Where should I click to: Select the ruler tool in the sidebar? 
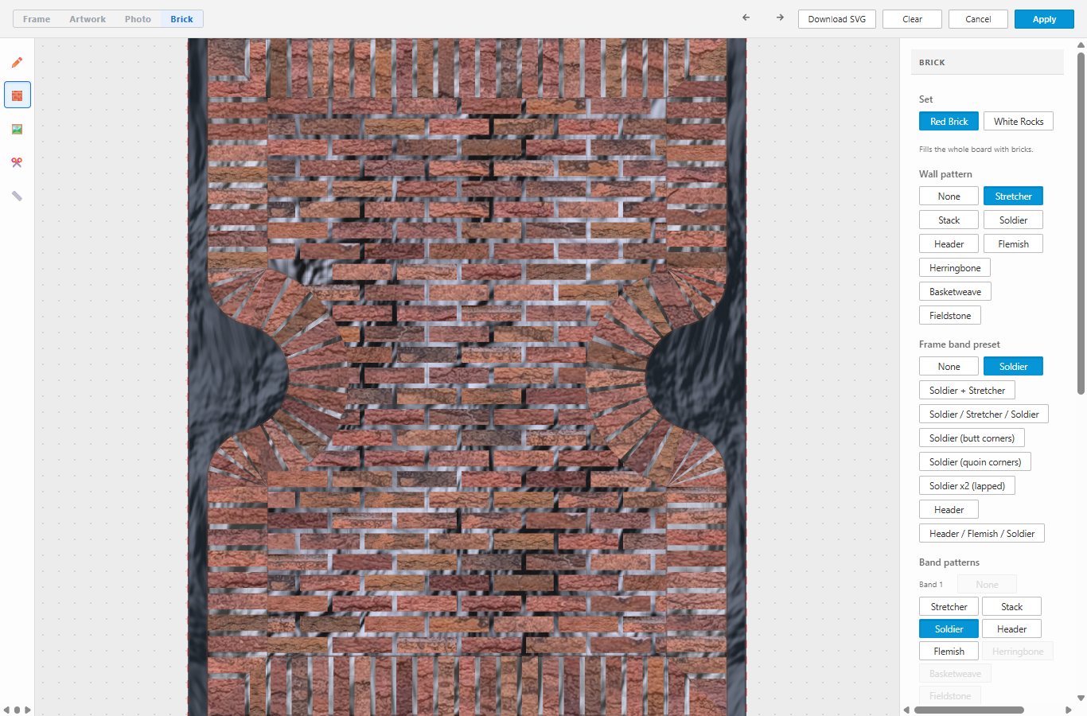click(x=17, y=196)
